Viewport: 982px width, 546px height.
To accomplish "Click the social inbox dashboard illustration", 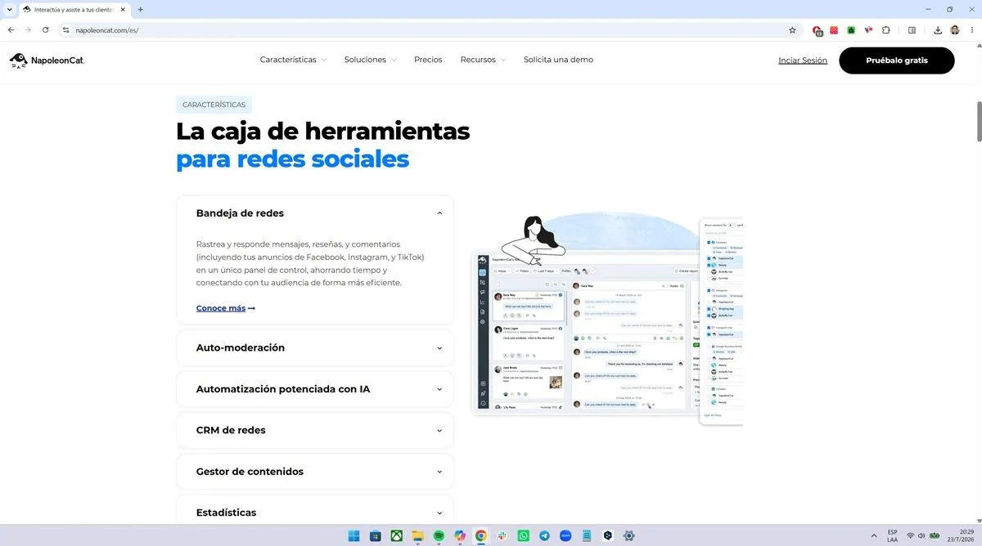I will [x=607, y=319].
